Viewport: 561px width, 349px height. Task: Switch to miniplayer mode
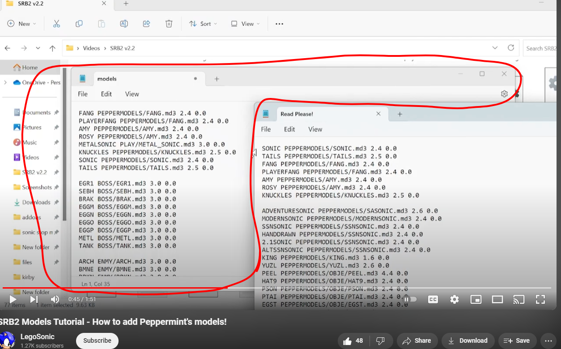pos(476,299)
